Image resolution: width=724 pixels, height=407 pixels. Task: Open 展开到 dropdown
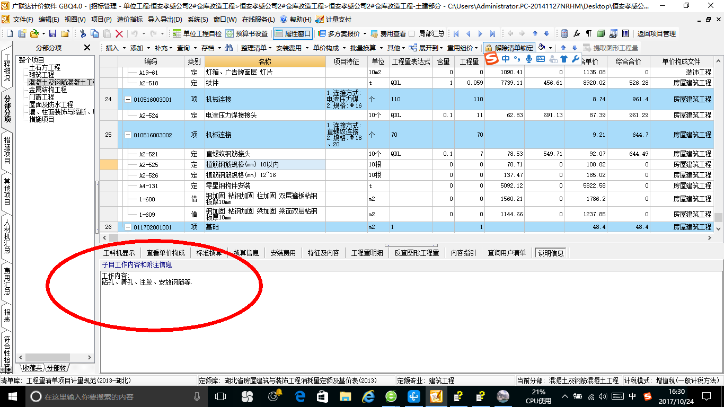click(x=427, y=48)
